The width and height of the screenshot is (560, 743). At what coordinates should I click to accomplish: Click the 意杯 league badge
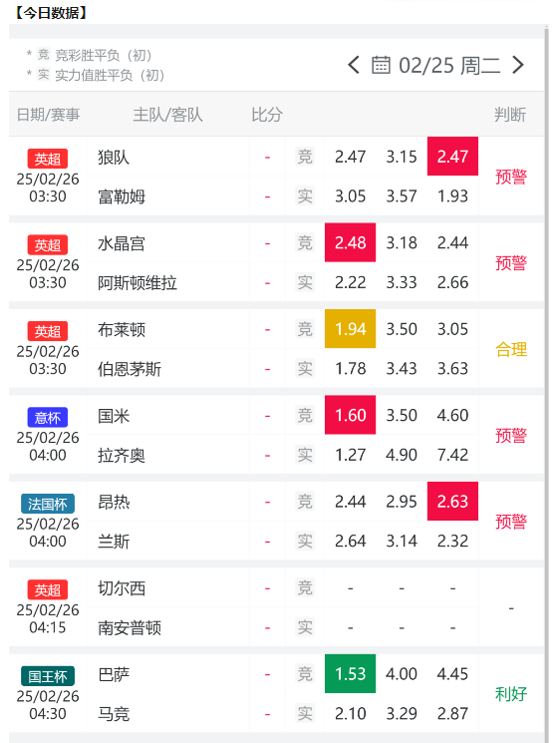point(48,418)
